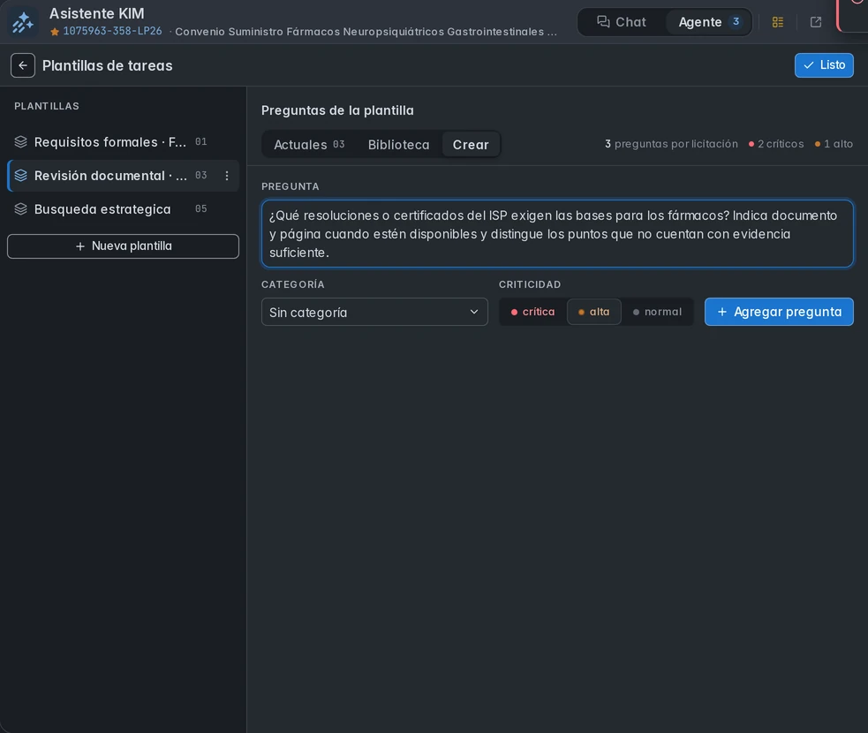Click the open-in-new-window icon
This screenshot has width=868, height=733.
815,22
